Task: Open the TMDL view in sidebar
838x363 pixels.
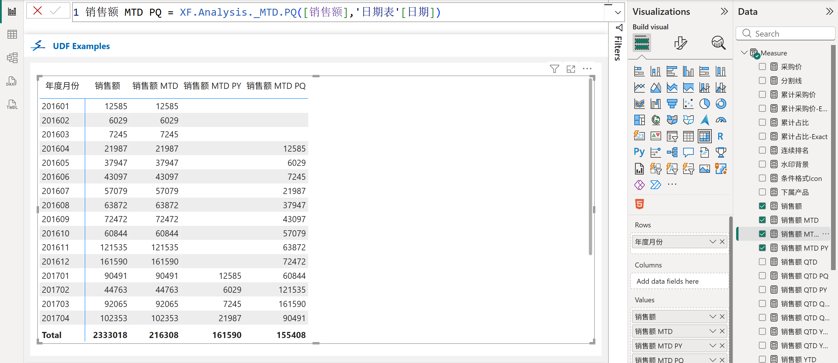Action: (x=12, y=105)
